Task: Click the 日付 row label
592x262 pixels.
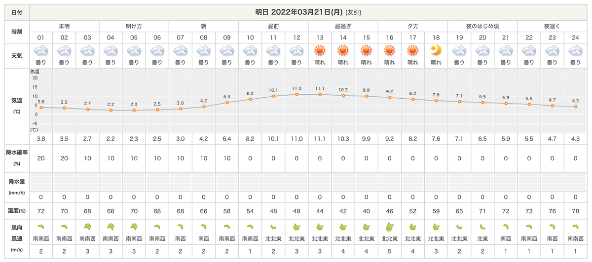Action: pos(17,12)
